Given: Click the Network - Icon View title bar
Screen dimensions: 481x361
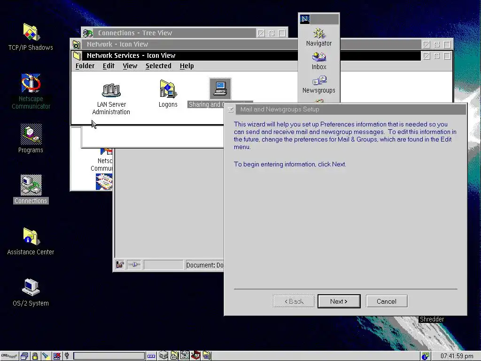Looking at the screenshot, I should tap(190, 44).
